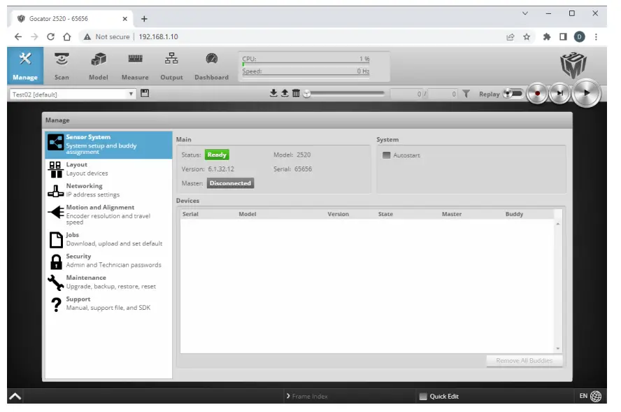
Task: Click the Security padlock icon
Action: (x=56, y=262)
